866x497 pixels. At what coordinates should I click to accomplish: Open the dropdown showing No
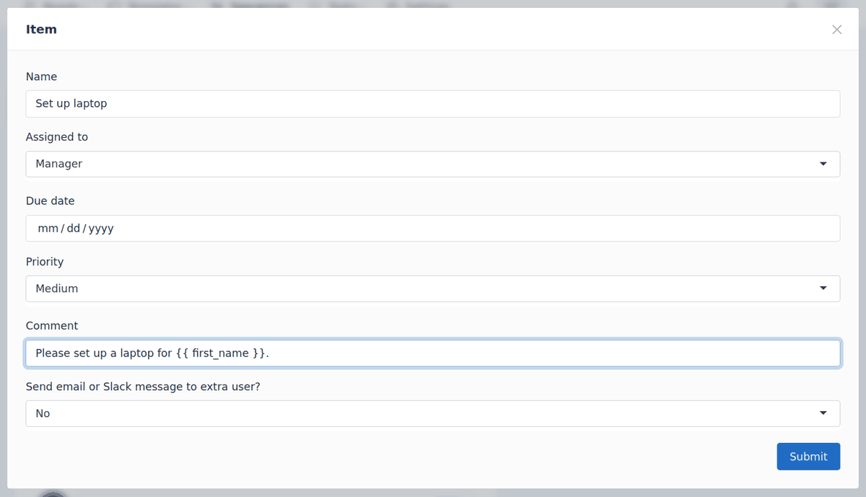432,413
